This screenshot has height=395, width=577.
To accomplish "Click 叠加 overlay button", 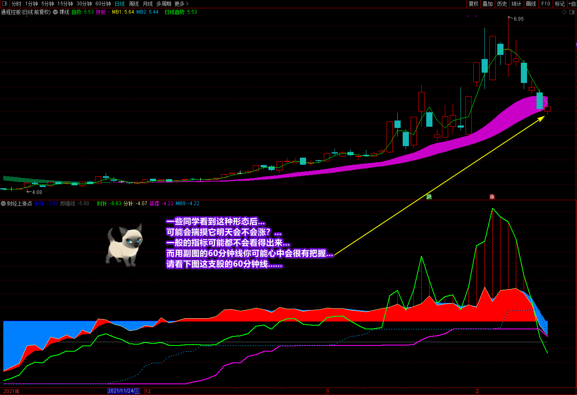I will click(x=488, y=4).
